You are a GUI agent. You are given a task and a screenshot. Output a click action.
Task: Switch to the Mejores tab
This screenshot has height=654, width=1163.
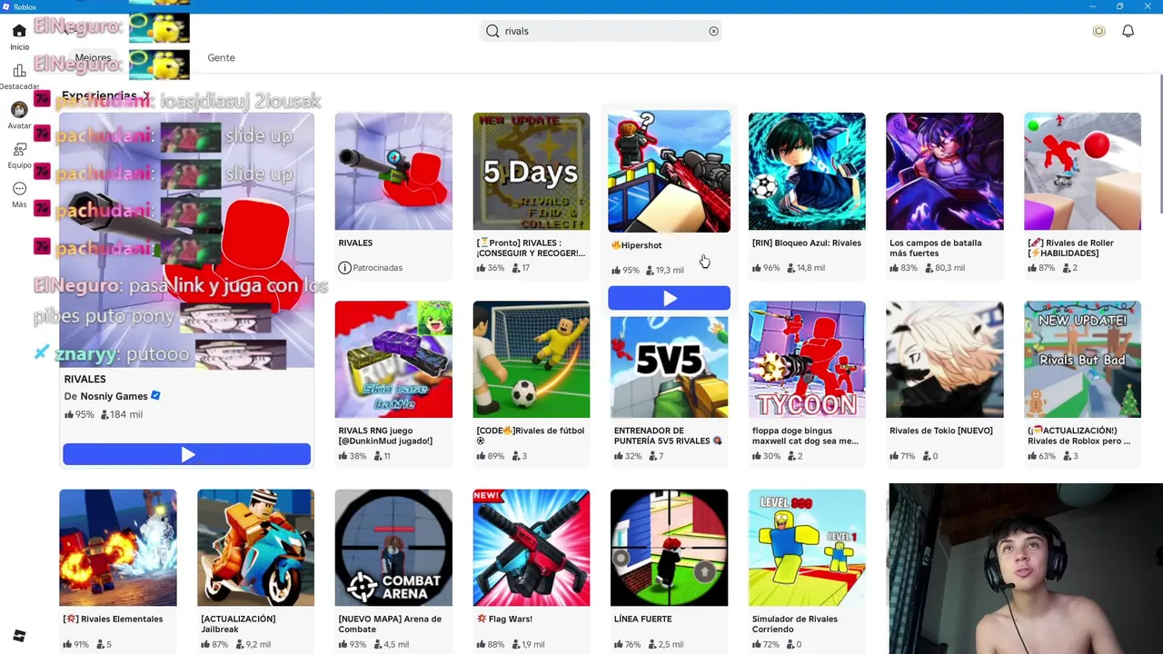coord(93,57)
